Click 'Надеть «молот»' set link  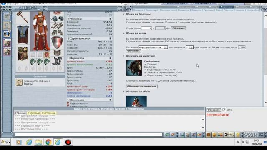[x=78, y=103]
